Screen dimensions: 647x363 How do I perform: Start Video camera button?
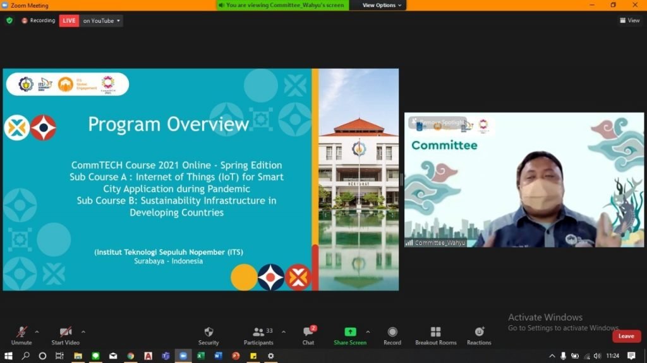pos(65,336)
